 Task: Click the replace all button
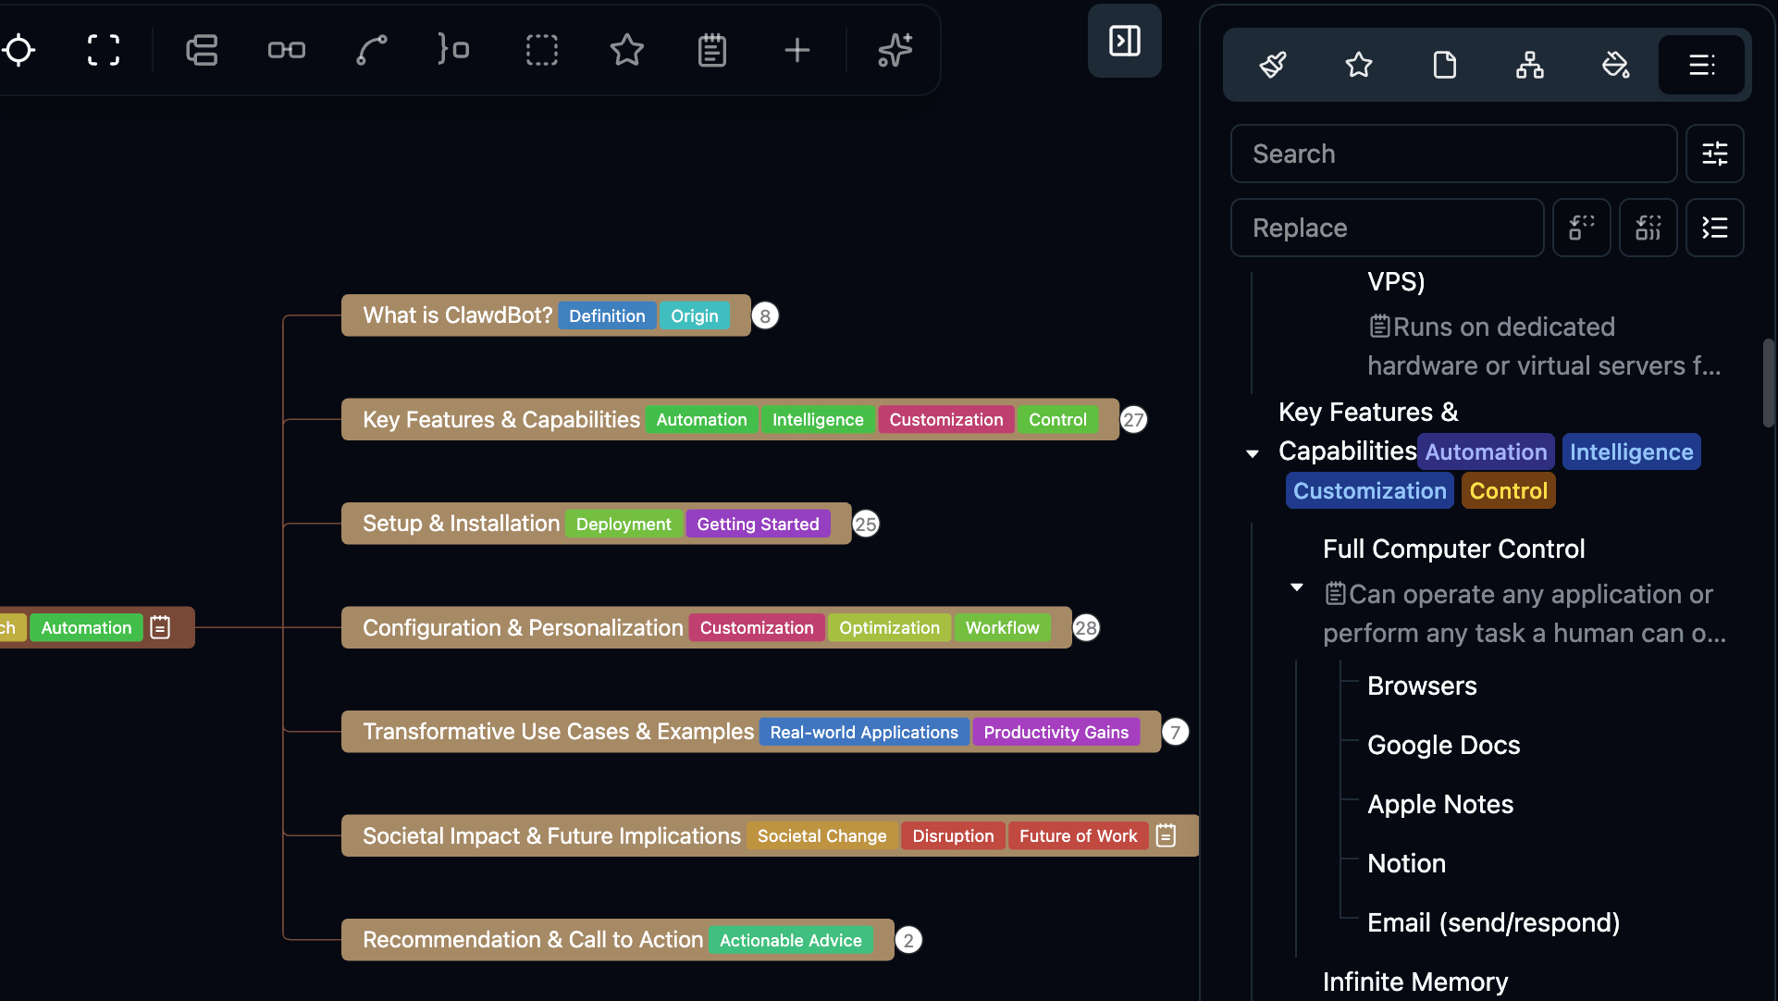pyautogui.click(x=1648, y=228)
